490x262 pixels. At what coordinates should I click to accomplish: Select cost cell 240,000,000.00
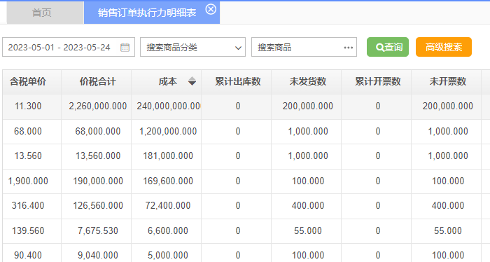167,106
